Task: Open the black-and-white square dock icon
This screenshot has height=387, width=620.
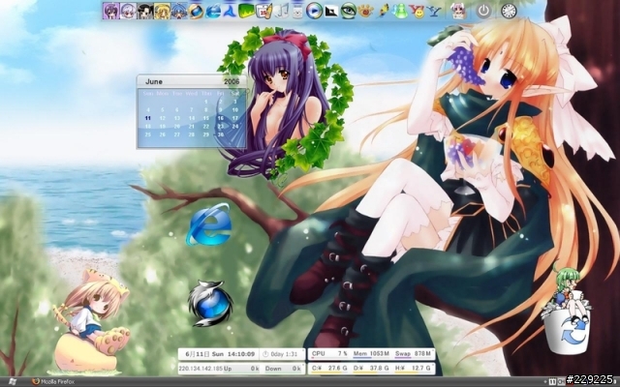Action: pos(331,11)
